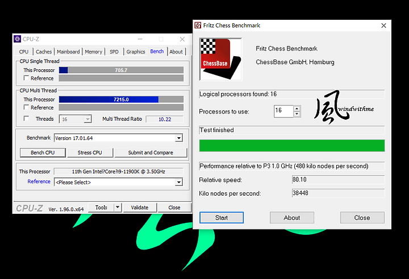This screenshot has width=409, height=279.
Task: Enable Multi Thread Reference checkbox
Action: click(26, 107)
